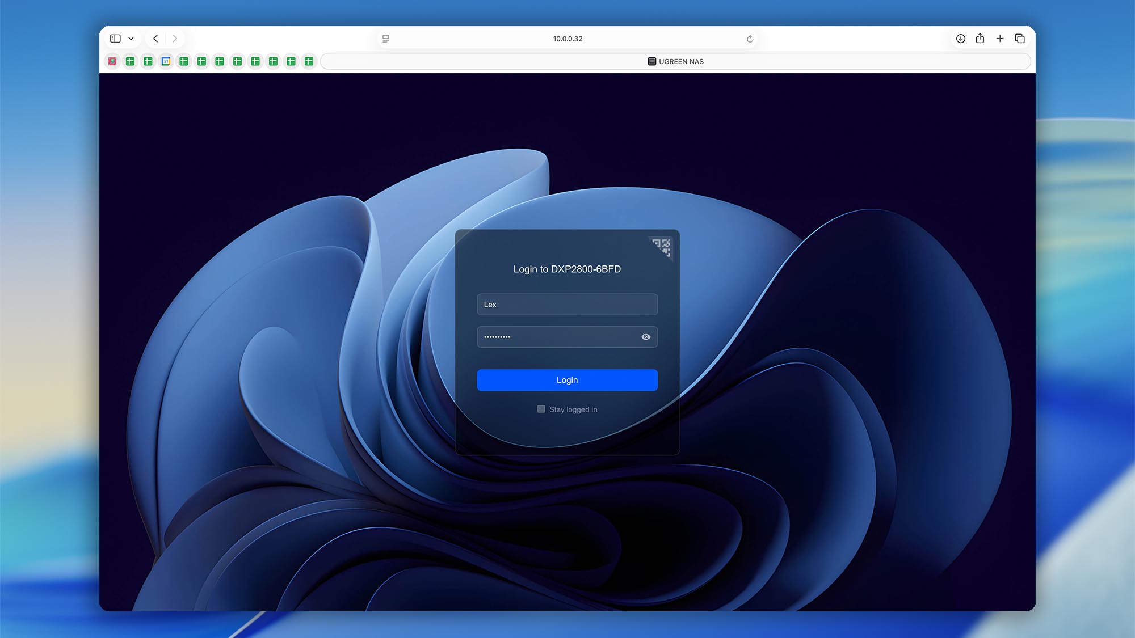Show the Safari sidebar
The width and height of the screenshot is (1135, 638).
pos(116,39)
